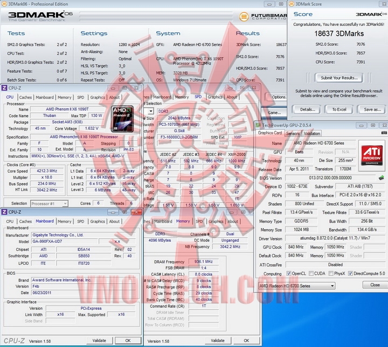Open Mainboard tab in the CPU-Z Memory window

pyautogui.click(x=163, y=221)
